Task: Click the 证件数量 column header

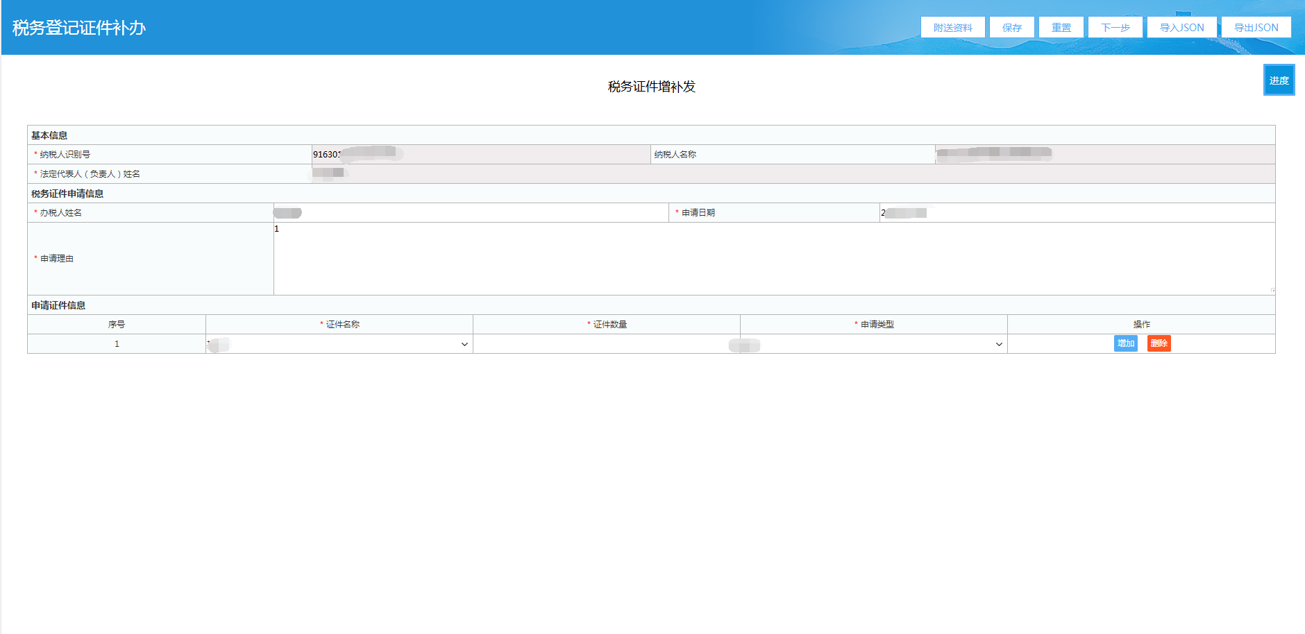Action: (607, 324)
